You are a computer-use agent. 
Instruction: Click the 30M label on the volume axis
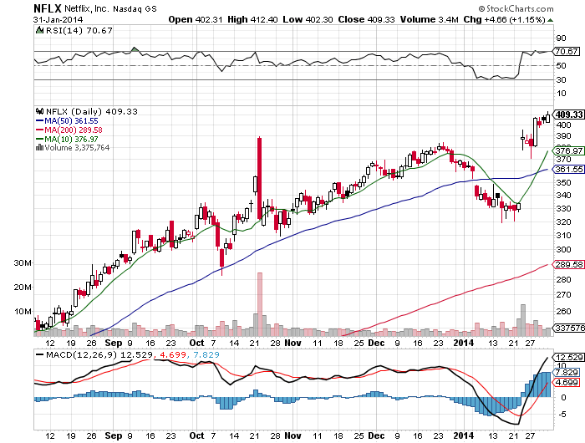(x=23, y=263)
